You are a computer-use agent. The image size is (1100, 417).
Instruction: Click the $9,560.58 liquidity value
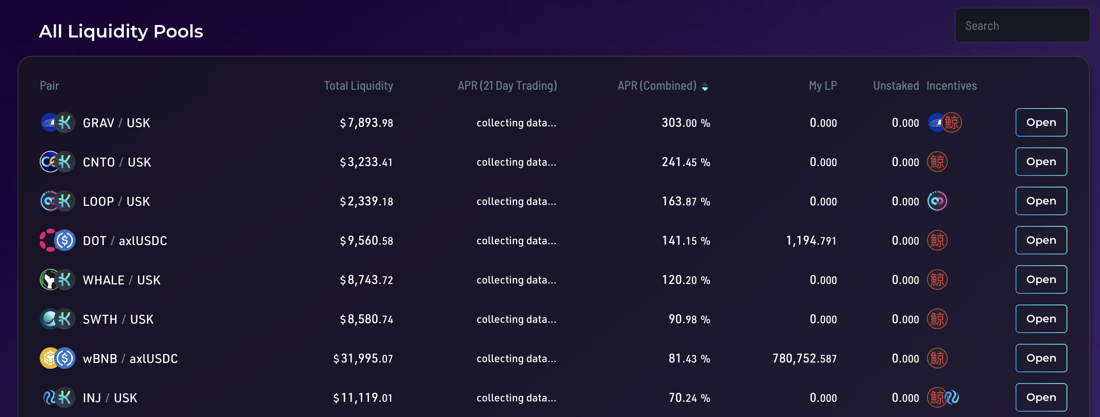tap(366, 241)
